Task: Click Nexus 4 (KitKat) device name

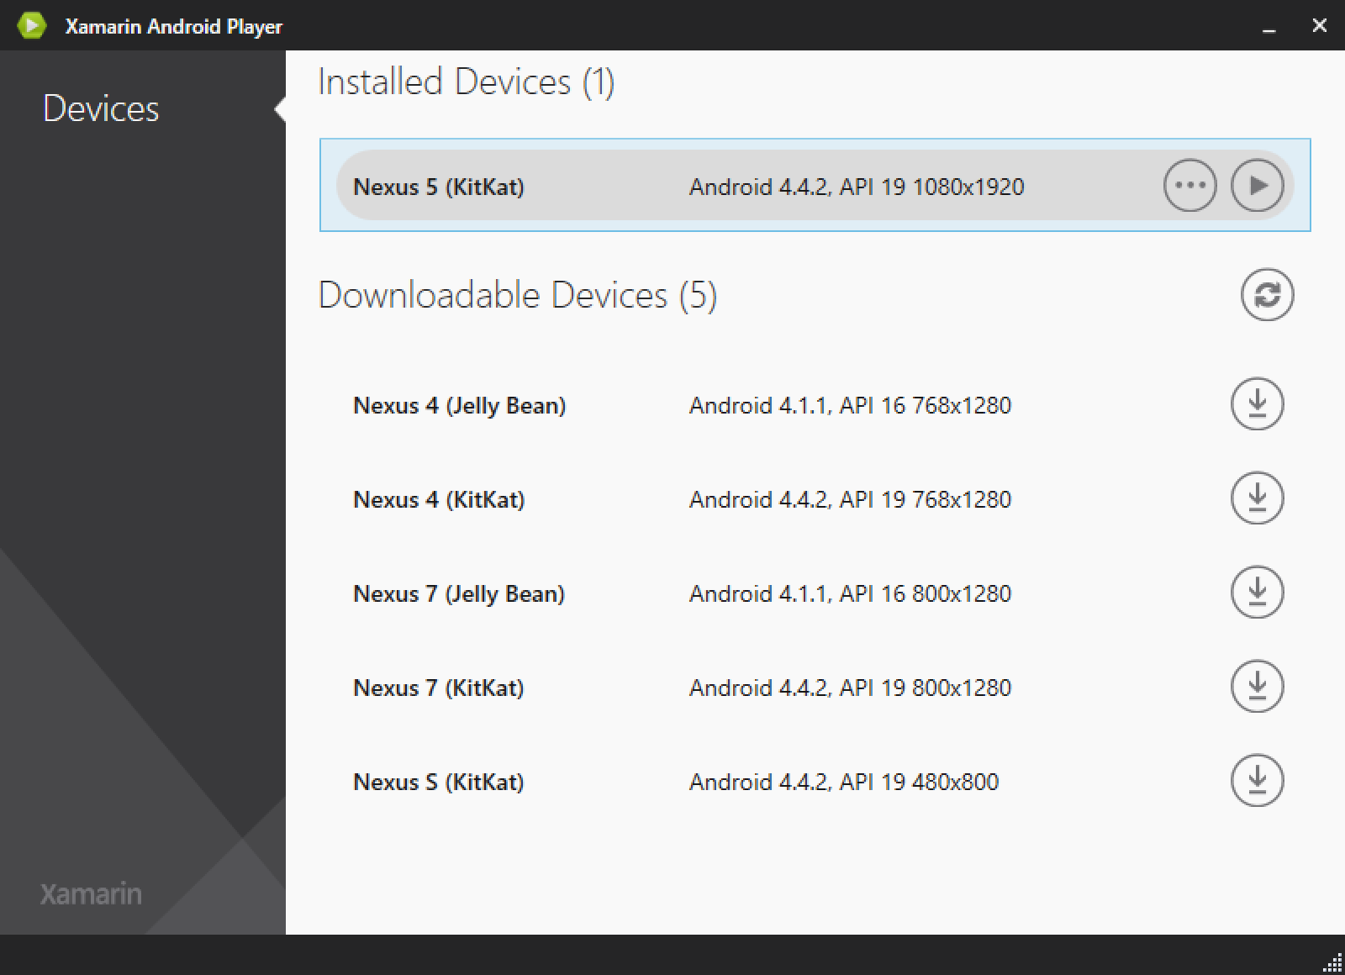Action: 438,500
